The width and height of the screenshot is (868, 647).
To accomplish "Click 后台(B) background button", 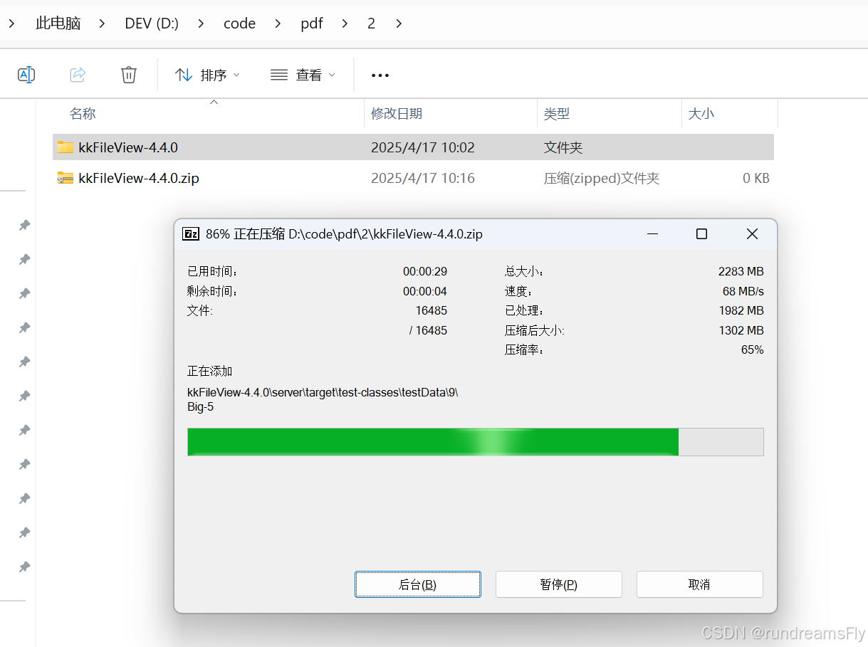I will pos(417,584).
